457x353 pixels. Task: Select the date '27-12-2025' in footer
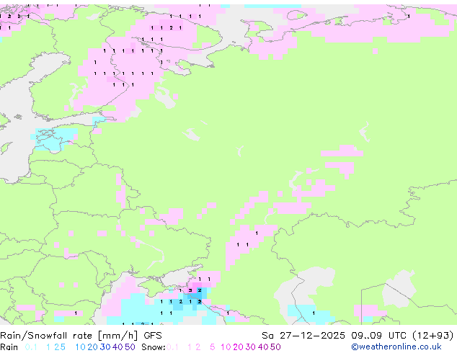[312, 336]
